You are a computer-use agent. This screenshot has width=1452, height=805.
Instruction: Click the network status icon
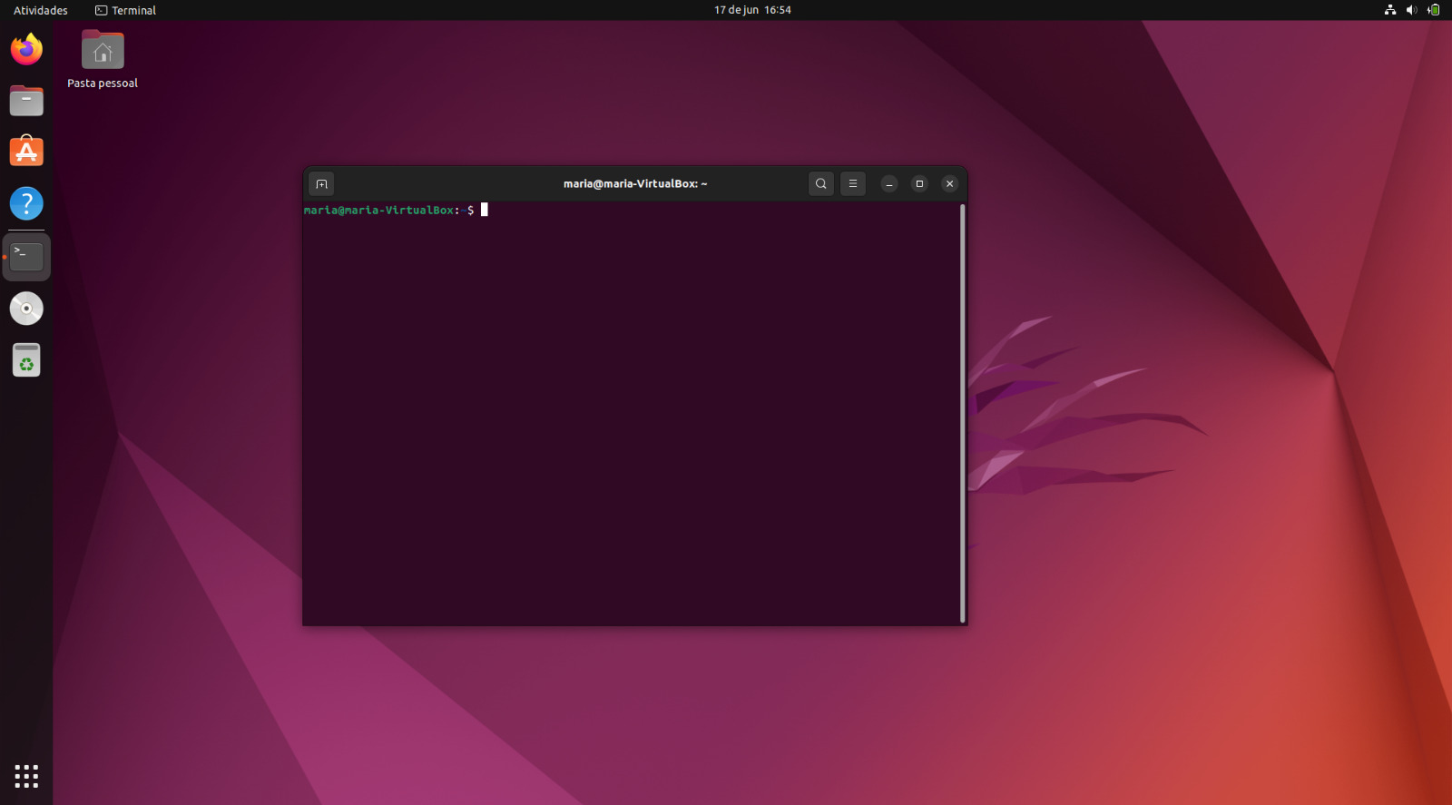(1389, 10)
